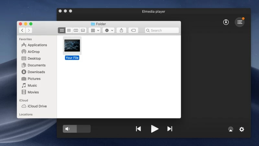Switch Finder to icon view
The image size is (259, 146).
(x=62, y=30)
